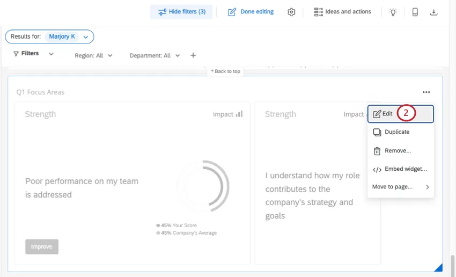Viewport: 456px width, 277px height.
Task: Choose Duplicate in the context menu
Action: (396, 132)
